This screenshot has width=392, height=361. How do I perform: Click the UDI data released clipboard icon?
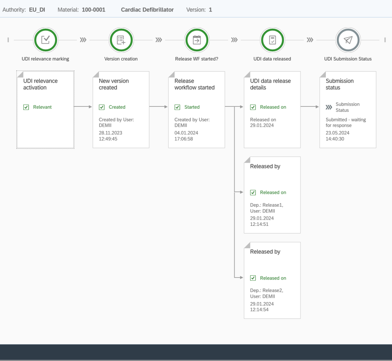pyautogui.click(x=272, y=40)
